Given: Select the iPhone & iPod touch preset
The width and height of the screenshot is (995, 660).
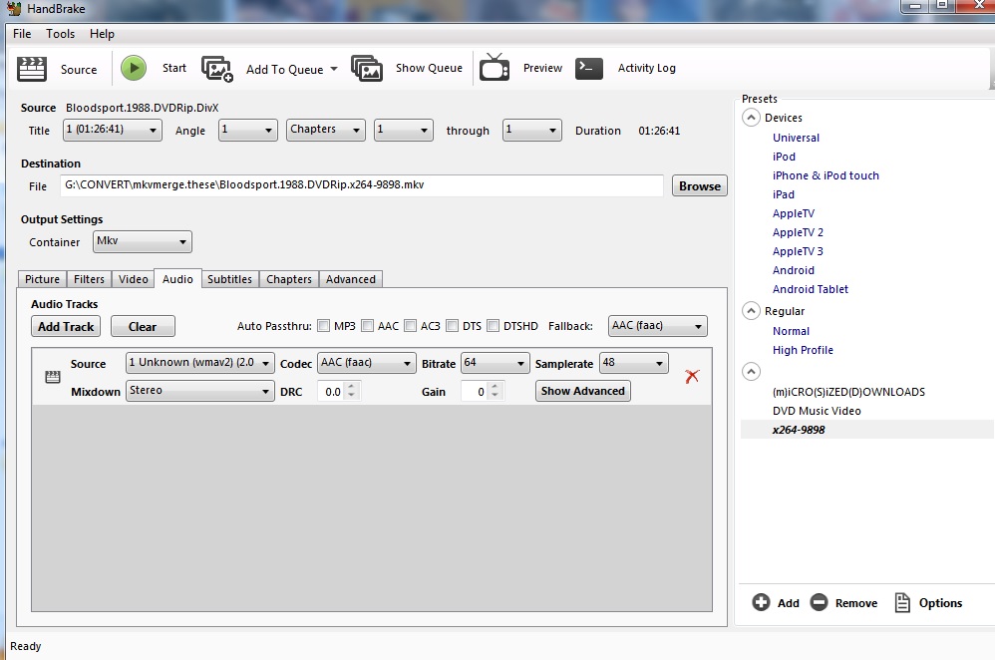Looking at the screenshot, I should (x=826, y=175).
